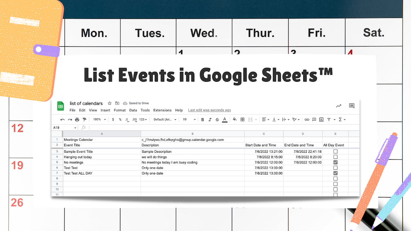
Task: Click the Insert comment icon
Action: 314,120
